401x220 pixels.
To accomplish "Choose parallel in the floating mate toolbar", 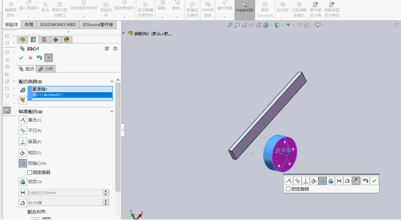I will pyautogui.click(x=297, y=181).
